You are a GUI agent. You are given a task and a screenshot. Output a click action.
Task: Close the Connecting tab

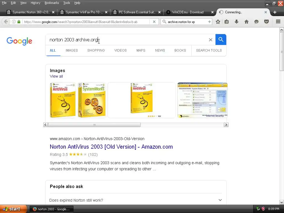point(265,12)
